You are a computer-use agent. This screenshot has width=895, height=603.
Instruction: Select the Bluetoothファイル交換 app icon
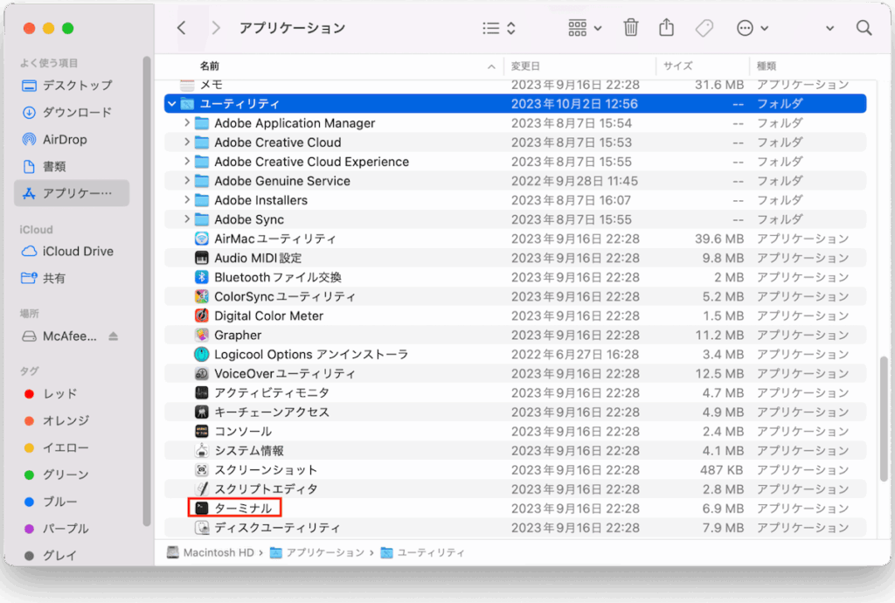[x=202, y=277]
